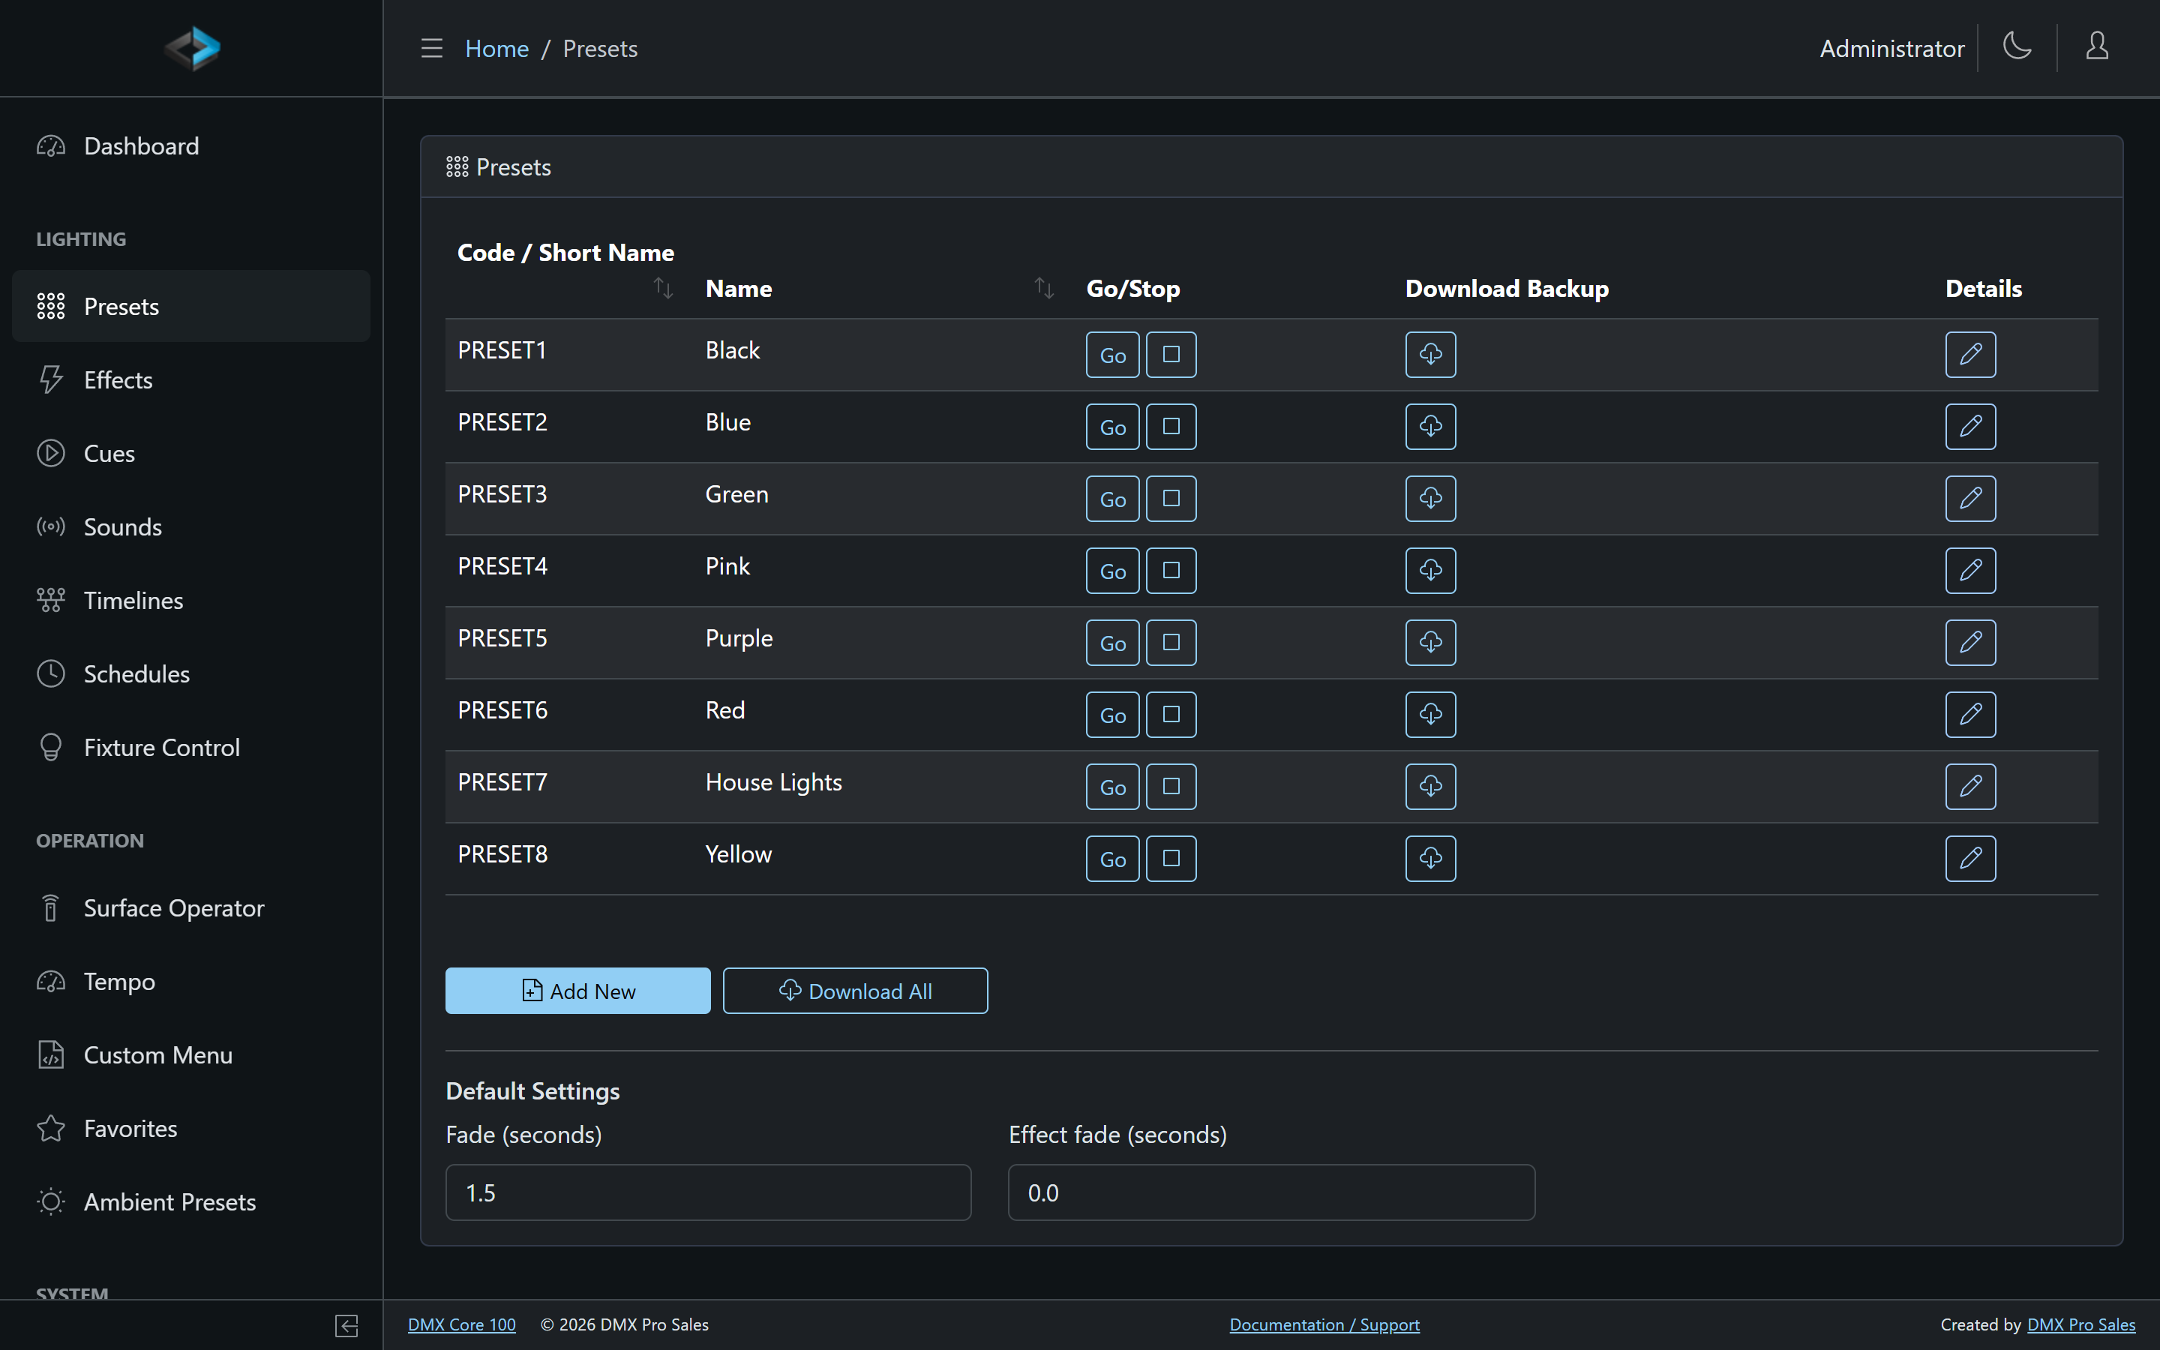Download backup of House Lights preset

(x=1431, y=787)
